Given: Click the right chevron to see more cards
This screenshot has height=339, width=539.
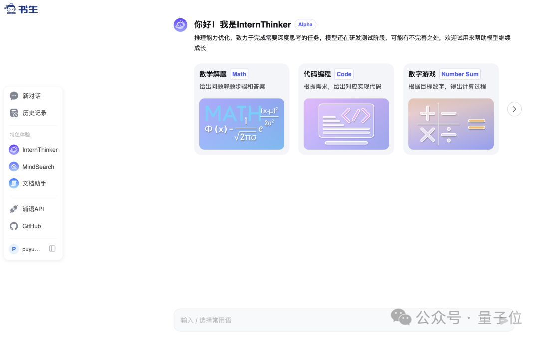Looking at the screenshot, I should point(514,109).
